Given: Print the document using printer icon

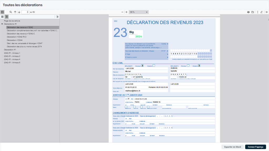Looking at the screenshot, I should pos(248,12).
